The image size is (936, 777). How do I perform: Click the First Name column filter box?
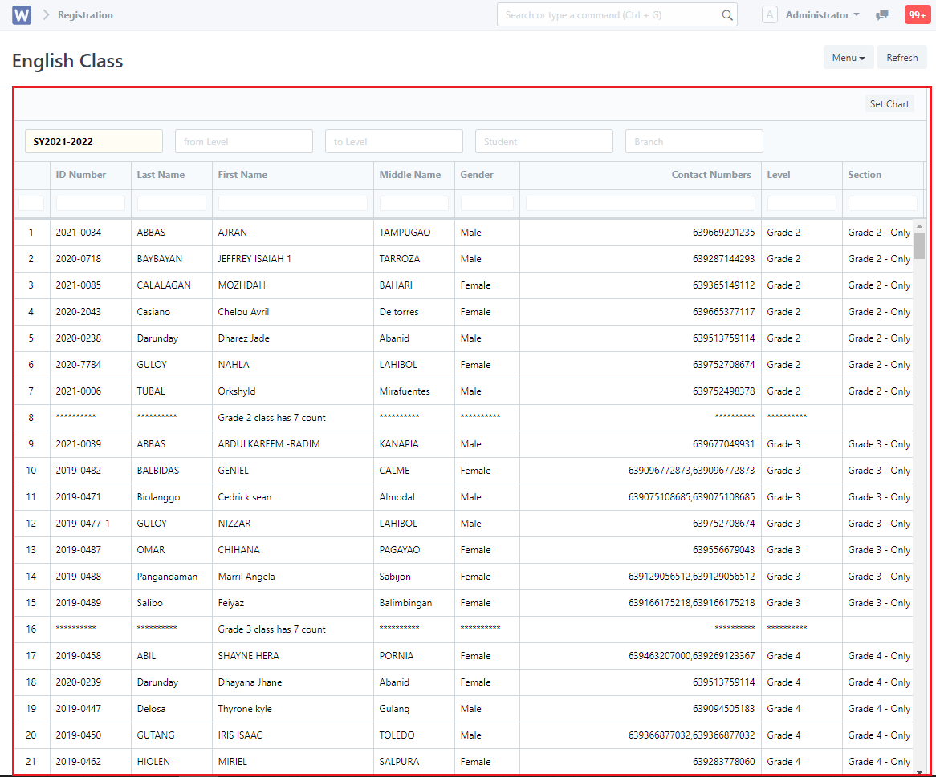coord(292,204)
